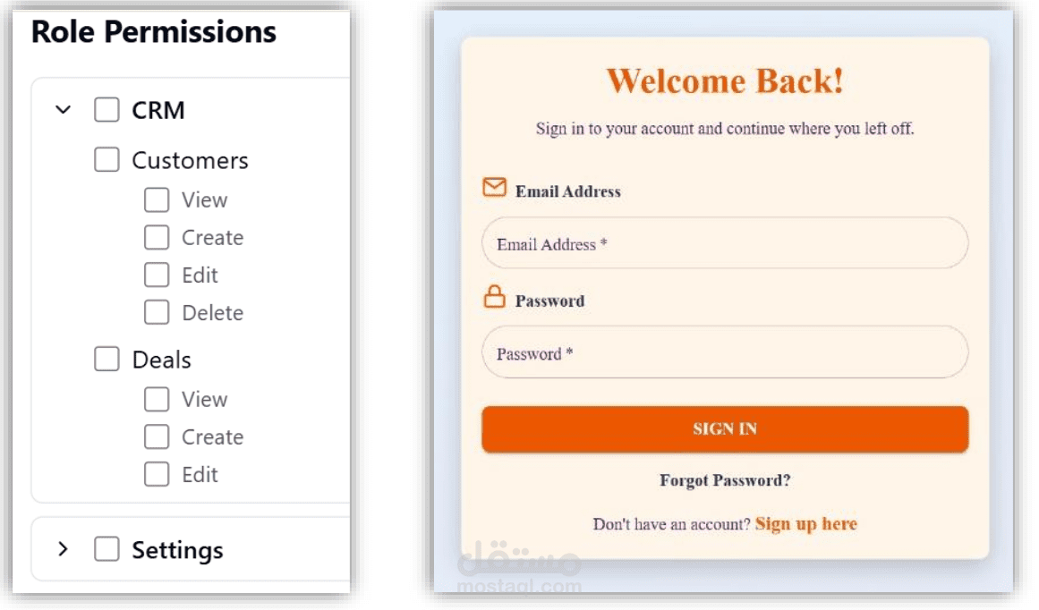This screenshot has width=1039, height=610.
Task: Tick the View checkbox under Customers
Action: pyautogui.click(x=157, y=200)
